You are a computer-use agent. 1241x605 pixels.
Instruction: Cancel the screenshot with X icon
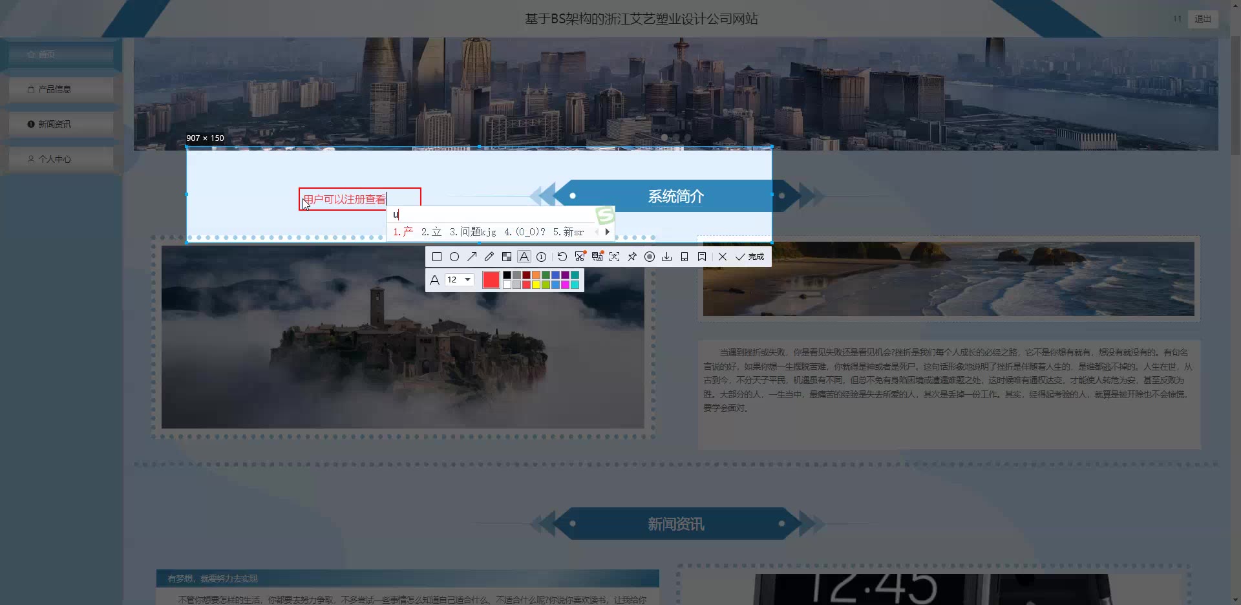pos(723,257)
